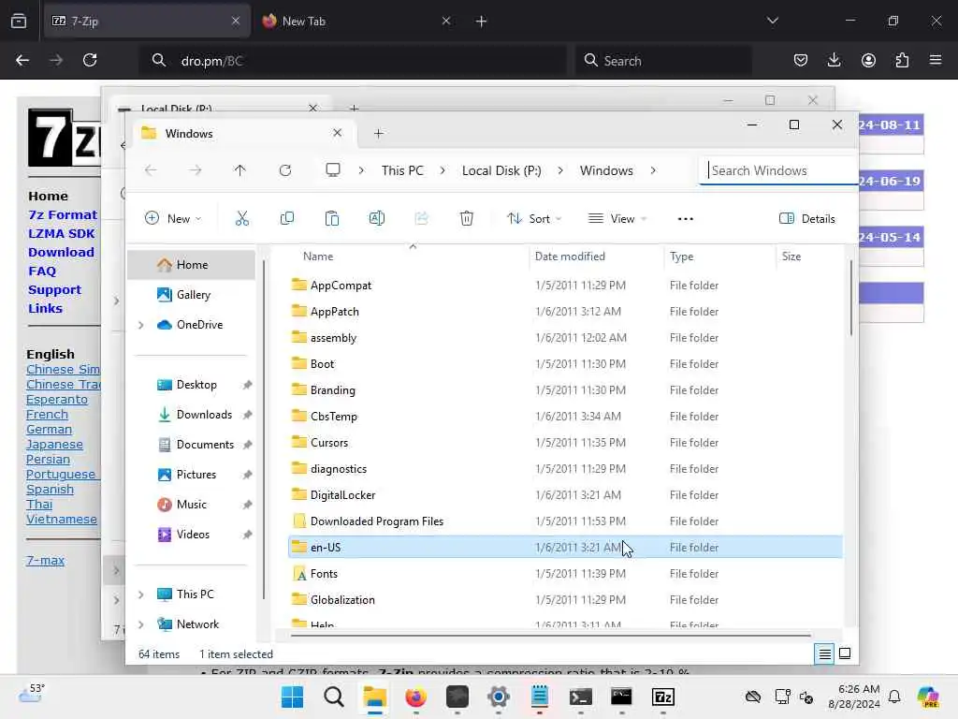Select Home in navigation pane
This screenshot has width=958, height=719.
click(x=191, y=265)
